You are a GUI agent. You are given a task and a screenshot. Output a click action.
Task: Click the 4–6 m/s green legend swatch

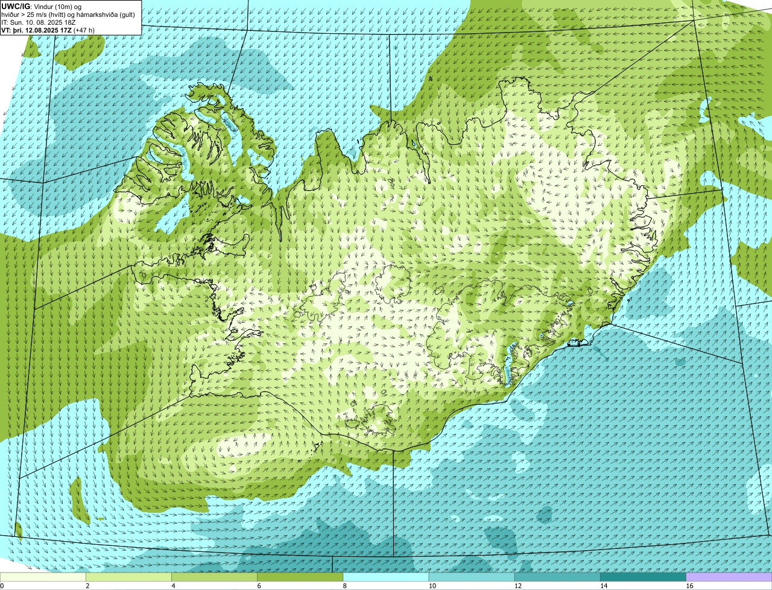coord(214,577)
